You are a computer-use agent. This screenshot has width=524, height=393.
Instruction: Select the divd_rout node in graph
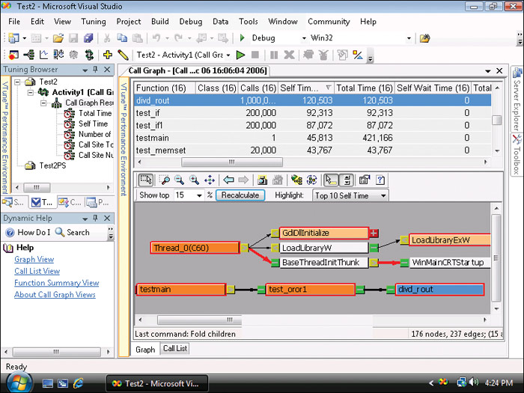440,290
